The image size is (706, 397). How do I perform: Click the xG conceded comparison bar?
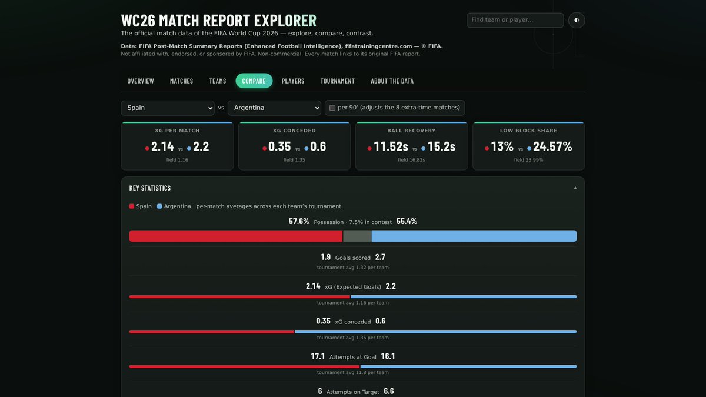pyautogui.click(x=353, y=332)
